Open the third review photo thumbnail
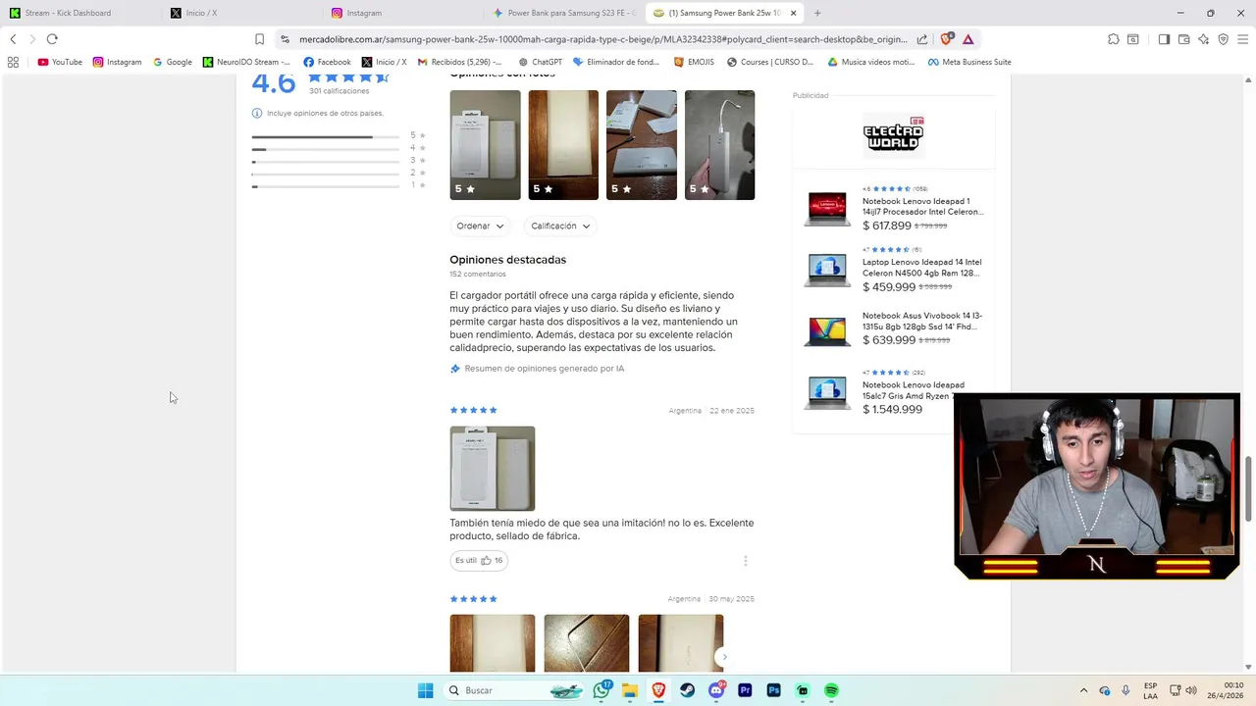The image size is (1256, 706). coord(642,145)
